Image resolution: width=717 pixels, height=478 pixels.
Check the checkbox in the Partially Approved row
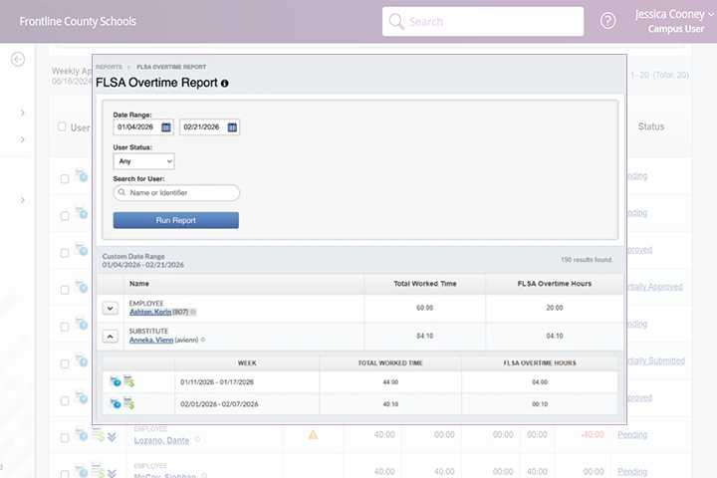[65, 290]
